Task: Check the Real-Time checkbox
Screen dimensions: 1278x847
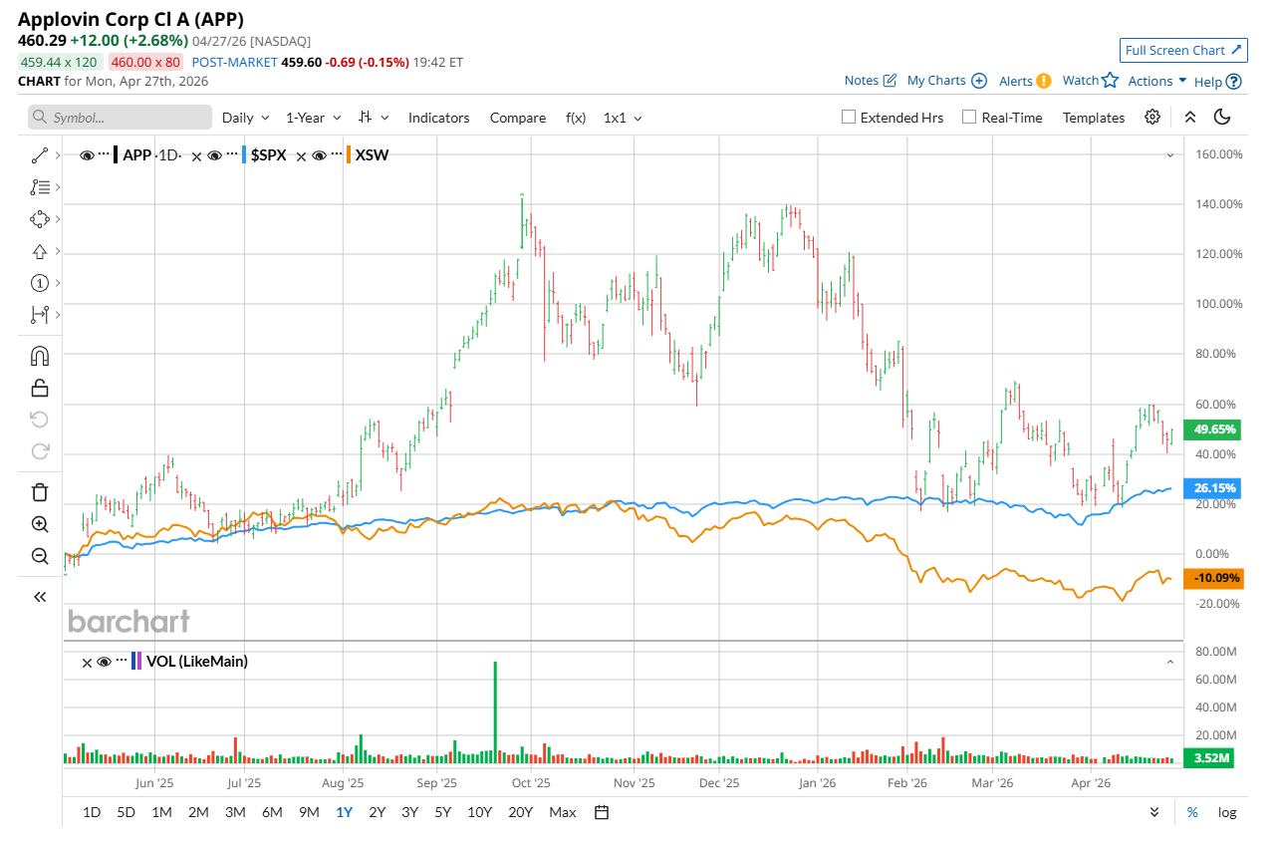Action: click(969, 117)
